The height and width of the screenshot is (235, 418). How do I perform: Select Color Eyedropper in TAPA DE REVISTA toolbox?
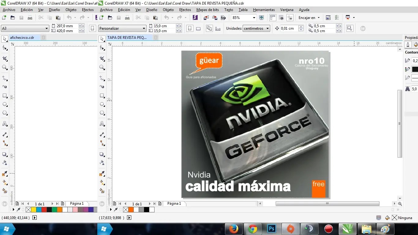coord(102,174)
